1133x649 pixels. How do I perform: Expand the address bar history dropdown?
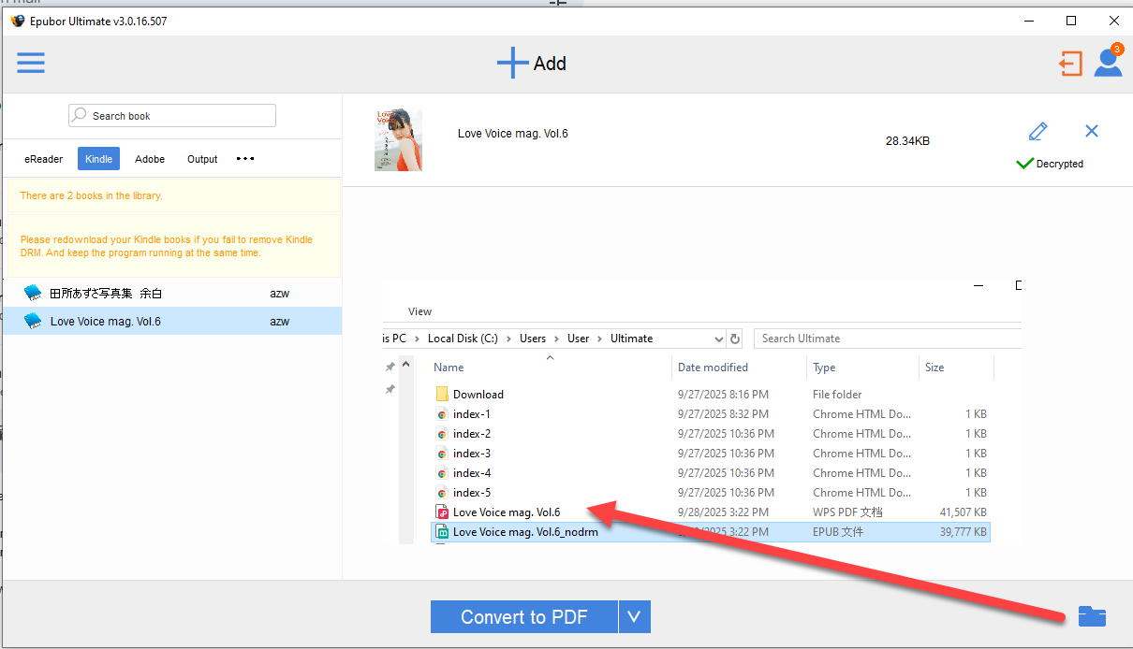click(x=718, y=339)
